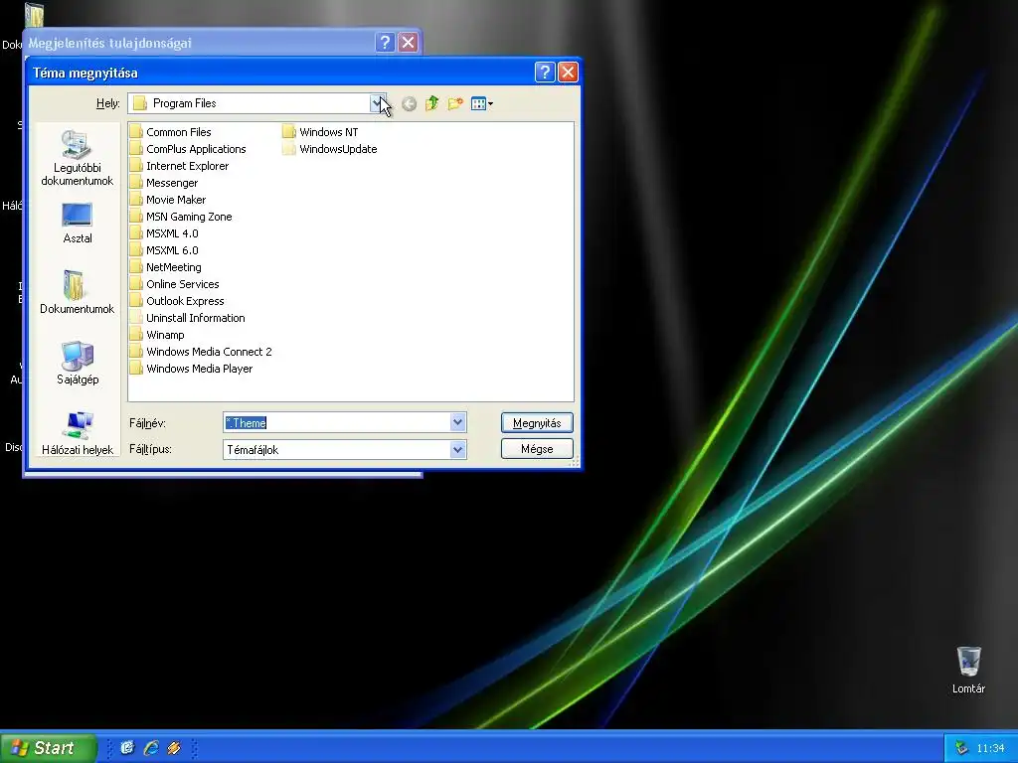Click the Mégse button
Screen dimensions: 1018x763
[537, 448]
